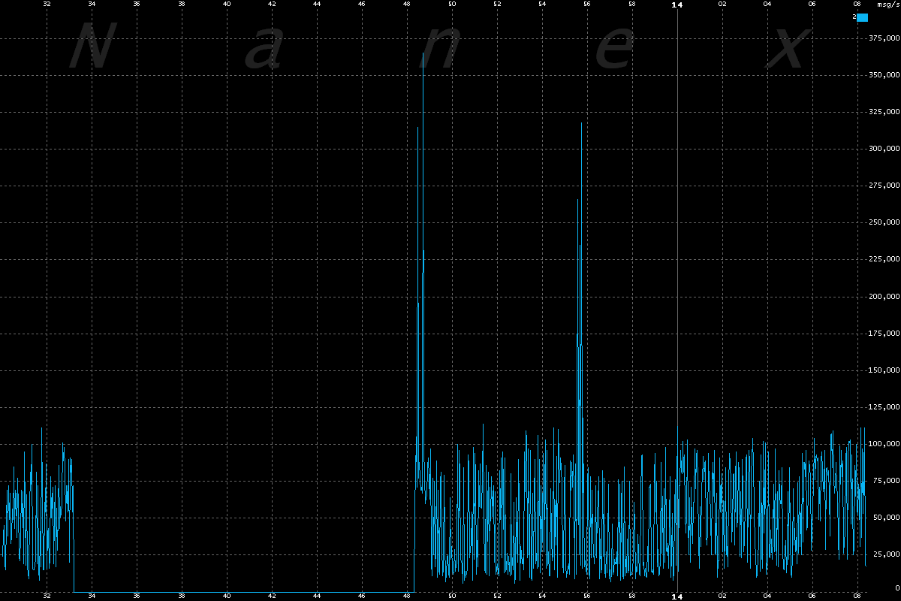901x601 pixels.
Task: Click minute "42" on the top time axis
Action: (272, 5)
